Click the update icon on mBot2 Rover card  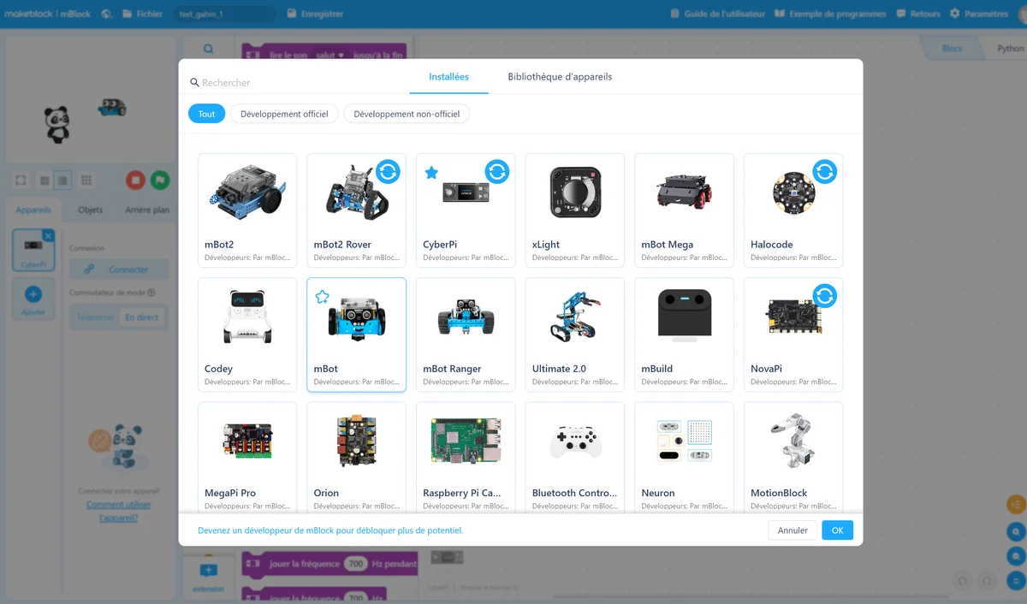388,171
